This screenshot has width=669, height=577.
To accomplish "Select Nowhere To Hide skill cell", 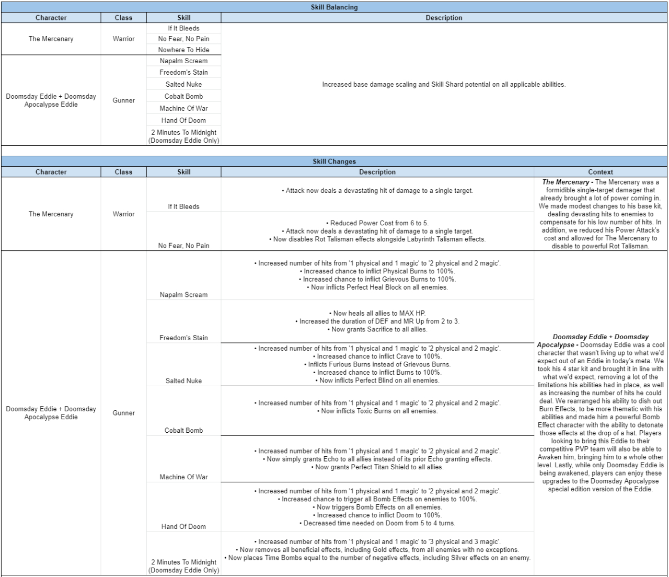I will coord(183,50).
